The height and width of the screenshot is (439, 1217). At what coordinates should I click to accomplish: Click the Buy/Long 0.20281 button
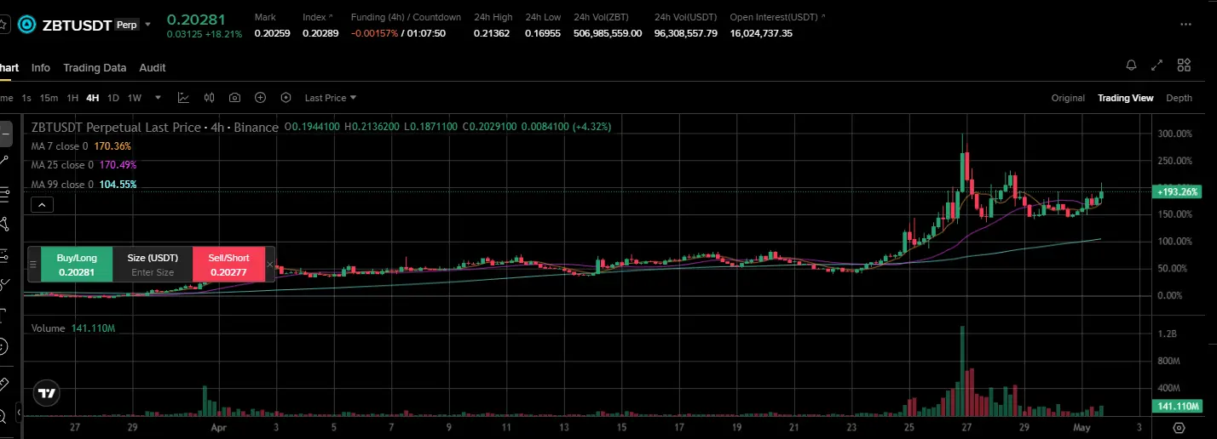(77, 265)
